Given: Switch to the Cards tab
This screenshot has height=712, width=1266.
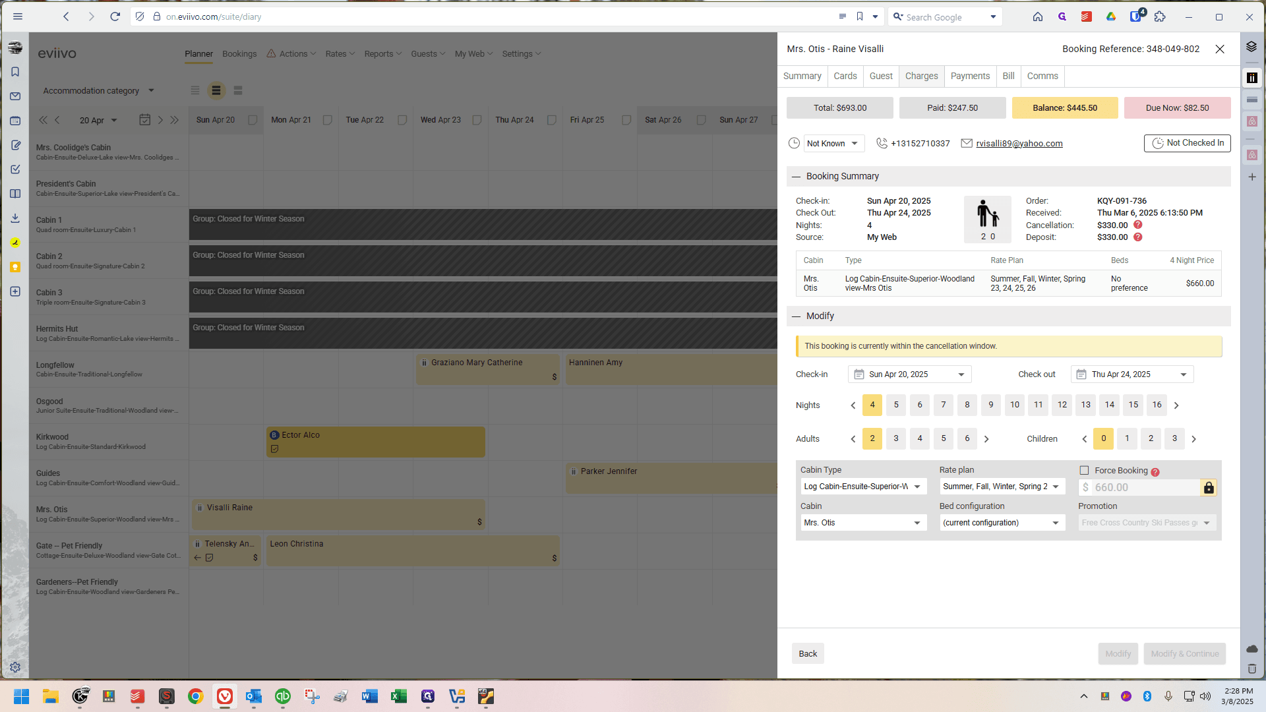Looking at the screenshot, I should click(x=845, y=76).
